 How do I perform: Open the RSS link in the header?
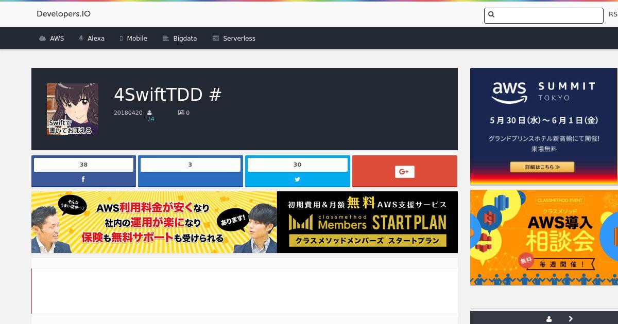coord(613,14)
